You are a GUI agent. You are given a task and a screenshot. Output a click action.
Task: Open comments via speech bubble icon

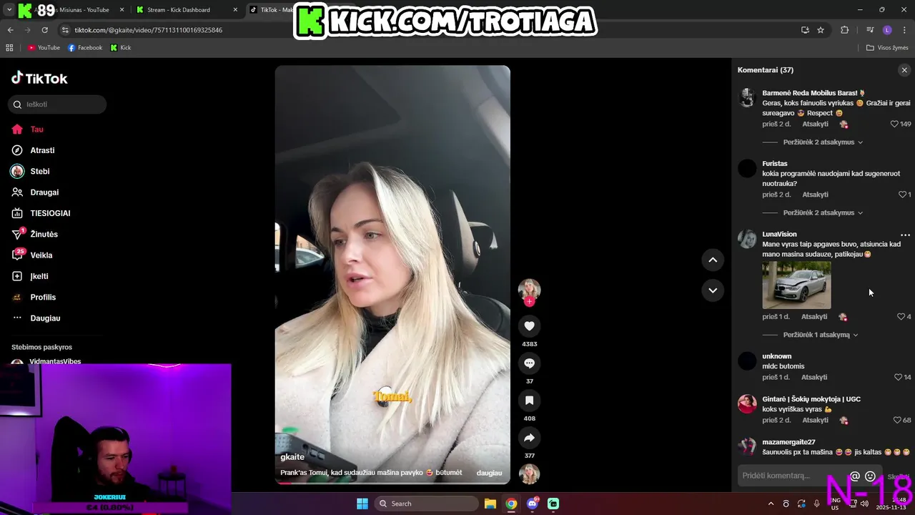[x=529, y=363]
